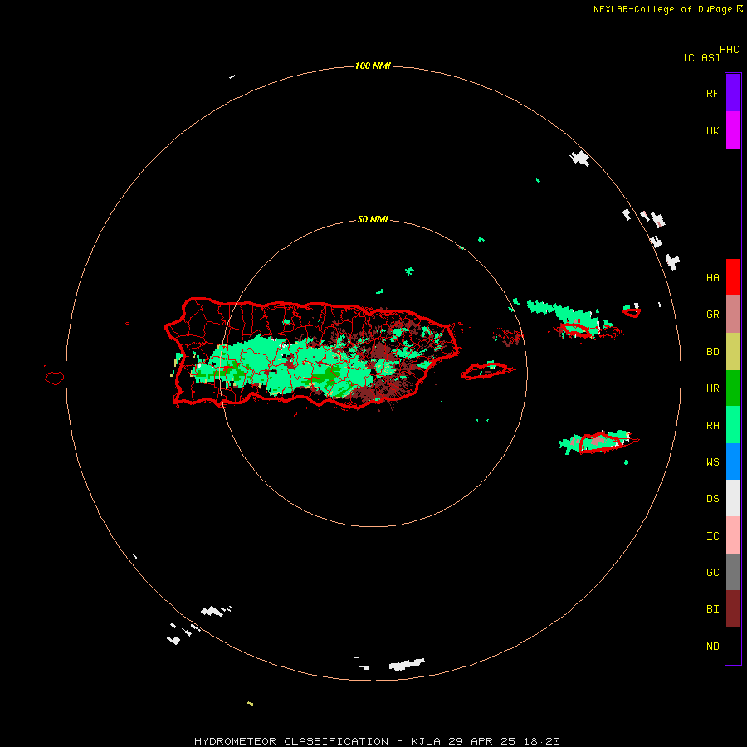
Task: Click the UK legend label
Action: (712, 130)
